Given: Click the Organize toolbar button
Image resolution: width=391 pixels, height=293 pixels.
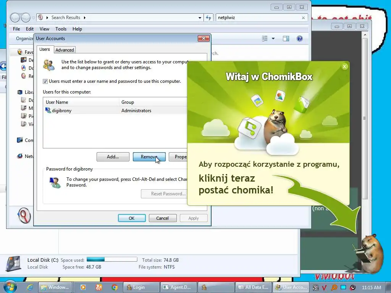Looking at the screenshot, I should tap(24, 39).
